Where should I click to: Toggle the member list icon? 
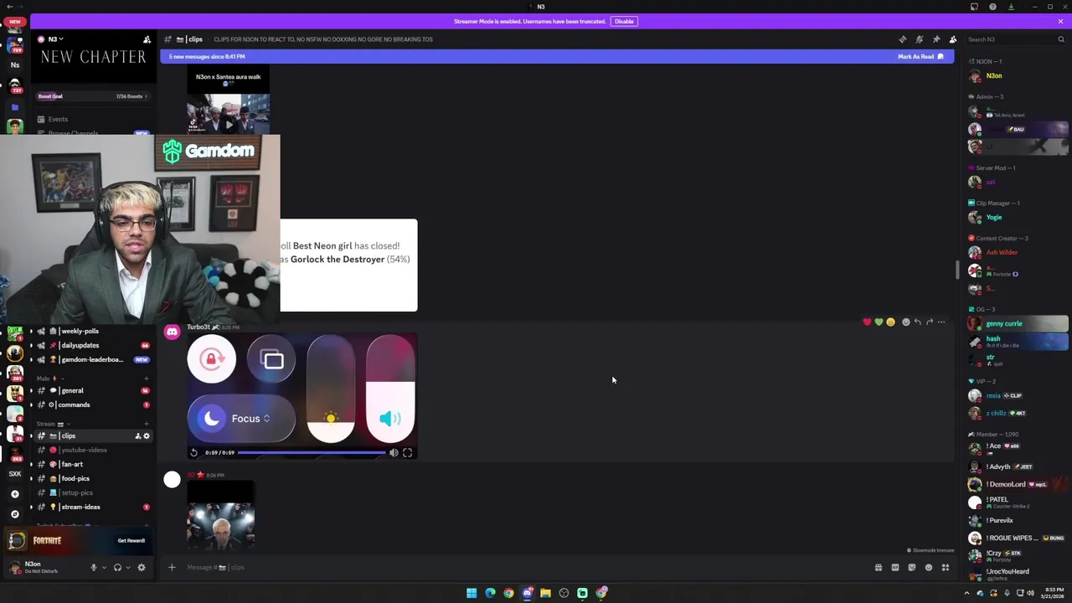point(952,39)
